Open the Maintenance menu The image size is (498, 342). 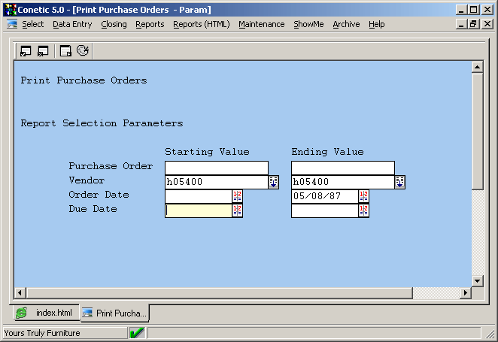pyautogui.click(x=261, y=24)
